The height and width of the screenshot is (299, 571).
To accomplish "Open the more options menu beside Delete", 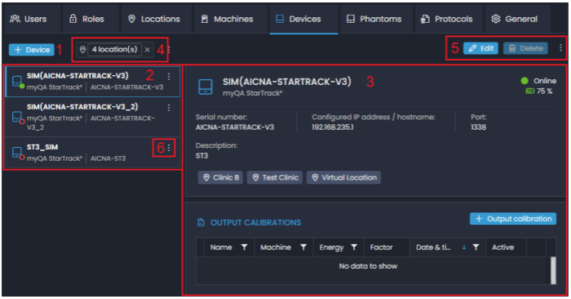I will click(x=560, y=47).
